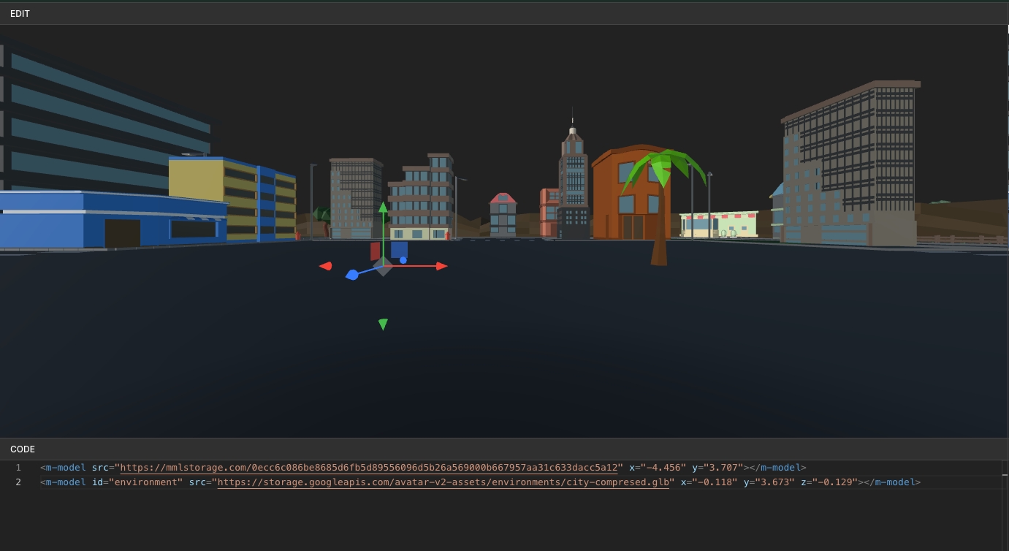Click the red right-pointing X-axis arrow head

[441, 266]
